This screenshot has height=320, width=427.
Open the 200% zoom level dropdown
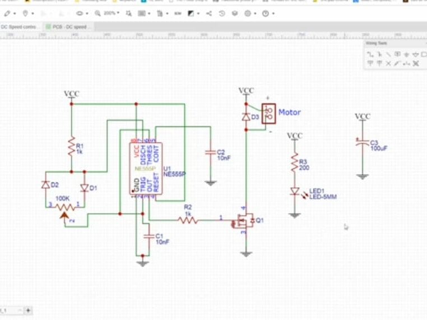click(112, 13)
